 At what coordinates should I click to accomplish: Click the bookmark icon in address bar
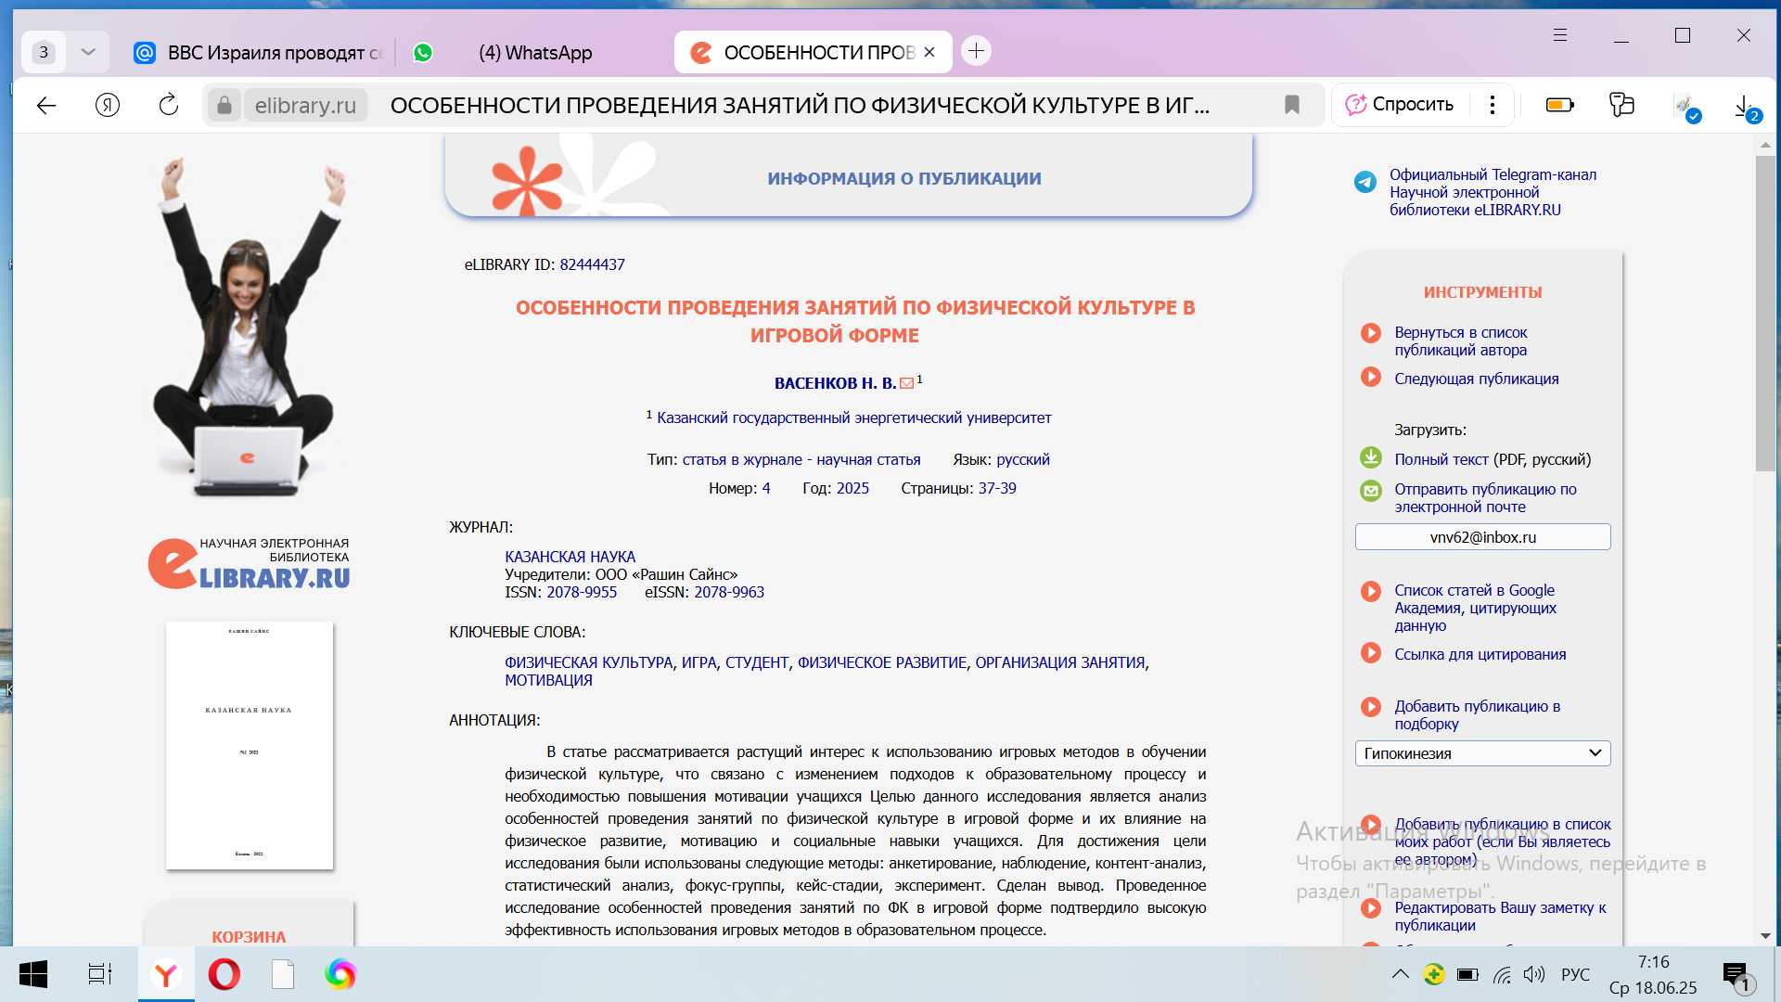1291,105
